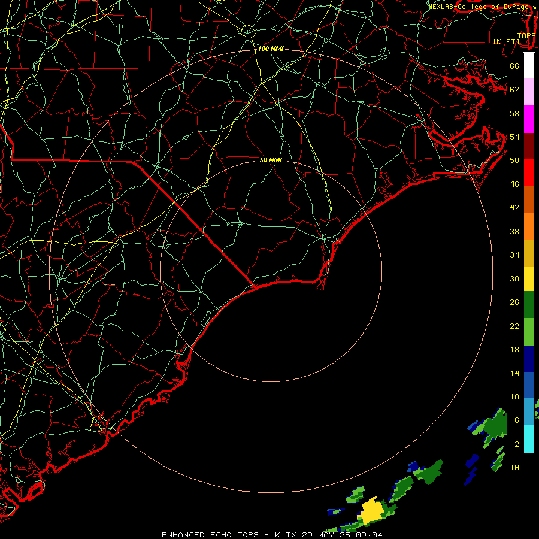Screen dimensions: 539x539
Task: Click the legend value 6
Action: [x=517, y=420]
